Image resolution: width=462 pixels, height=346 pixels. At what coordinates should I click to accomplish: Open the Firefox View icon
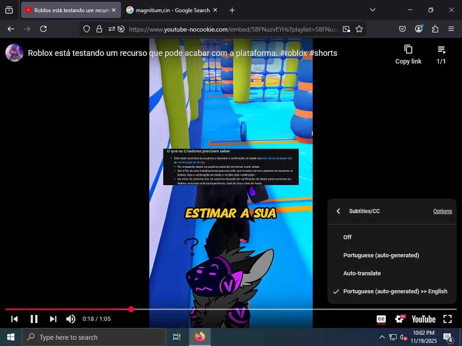pos(9,10)
